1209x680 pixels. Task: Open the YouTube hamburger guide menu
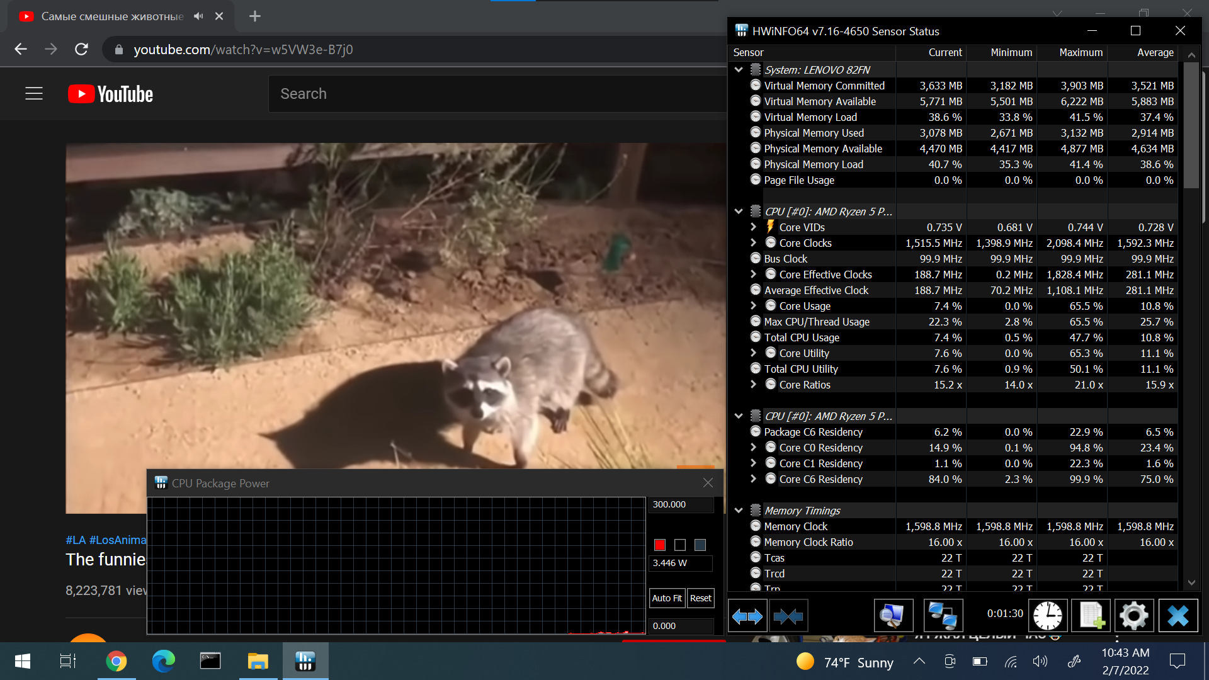point(34,94)
